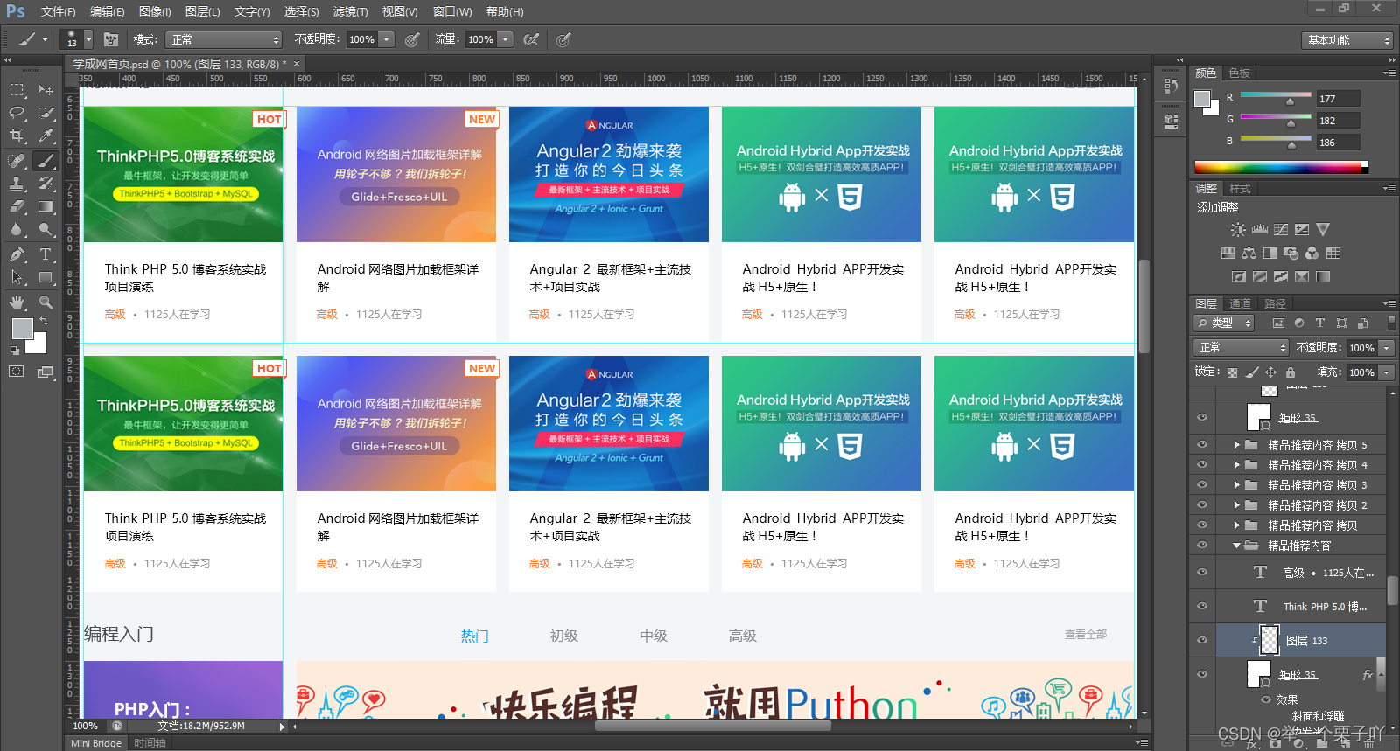The height and width of the screenshot is (751, 1400).
Task: Open the 文件(F) menu
Action: coord(59,11)
